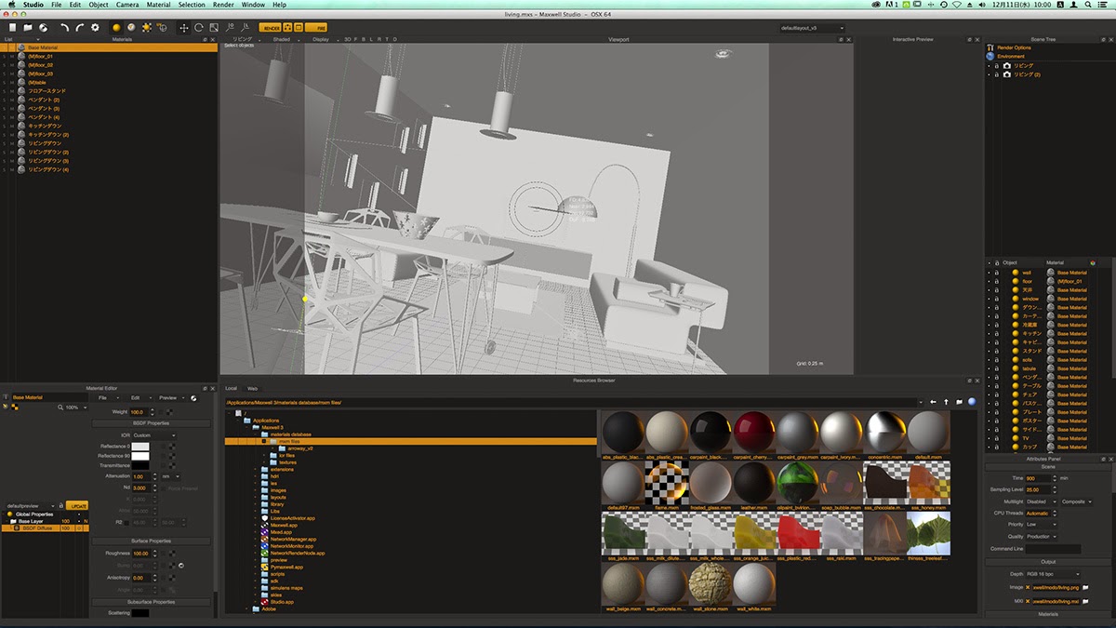Open the Depth RGB 16 bpc dropdown

(x=1053, y=575)
